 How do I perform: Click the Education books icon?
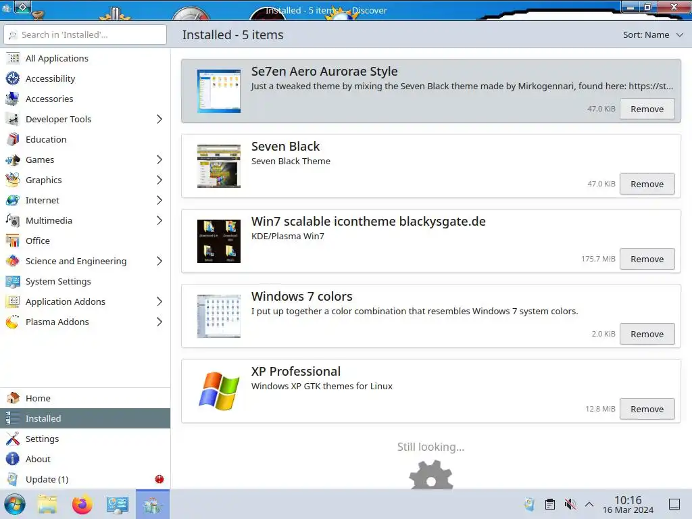click(13, 139)
